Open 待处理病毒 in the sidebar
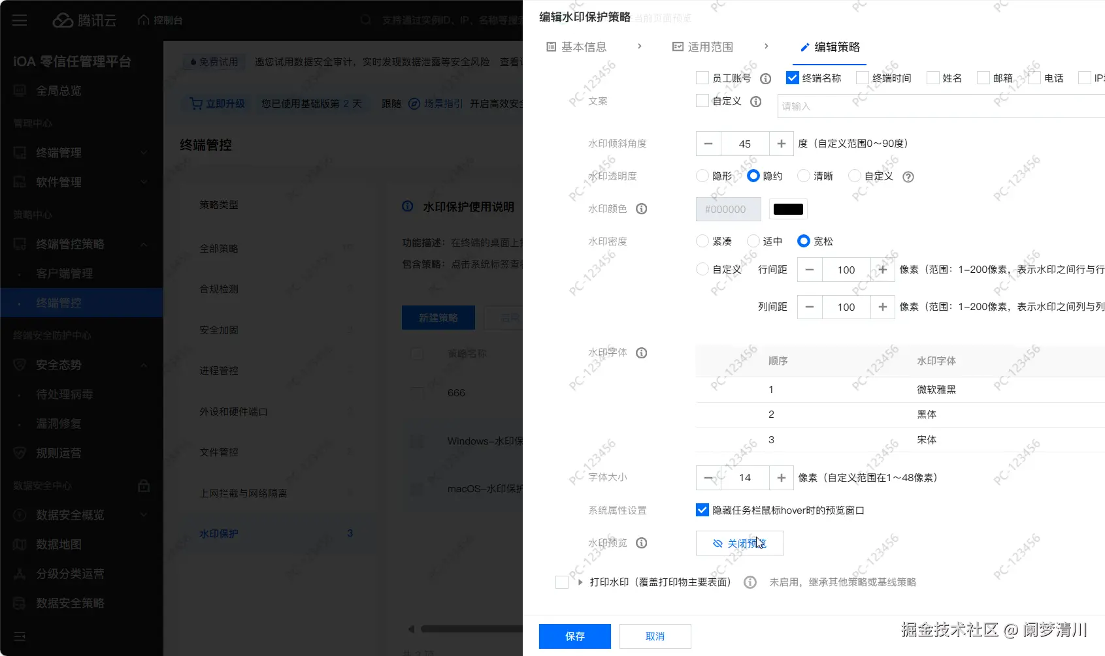The image size is (1105, 656). [65, 394]
